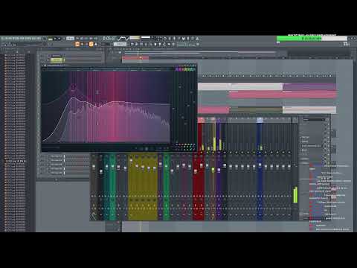Screen dimensions: 357x268
Task: Open the input selector at the top of the mixer slots
Action: pyautogui.click(x=314, y=120)
